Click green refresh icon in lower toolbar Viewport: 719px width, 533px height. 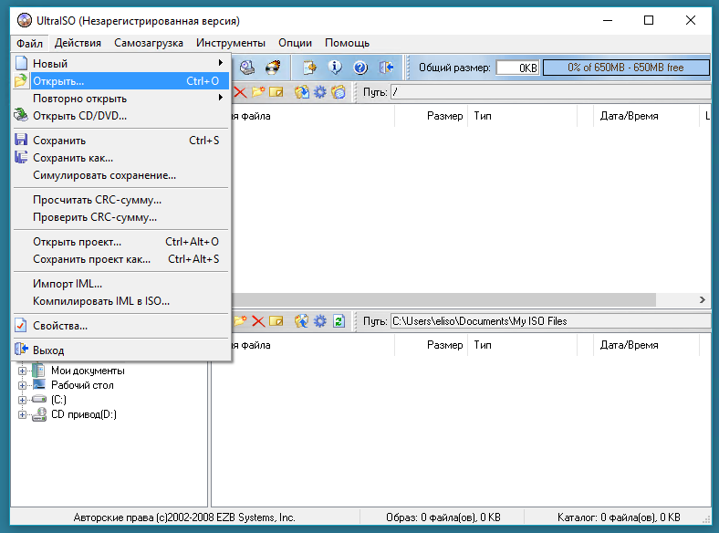coord(339,321)
